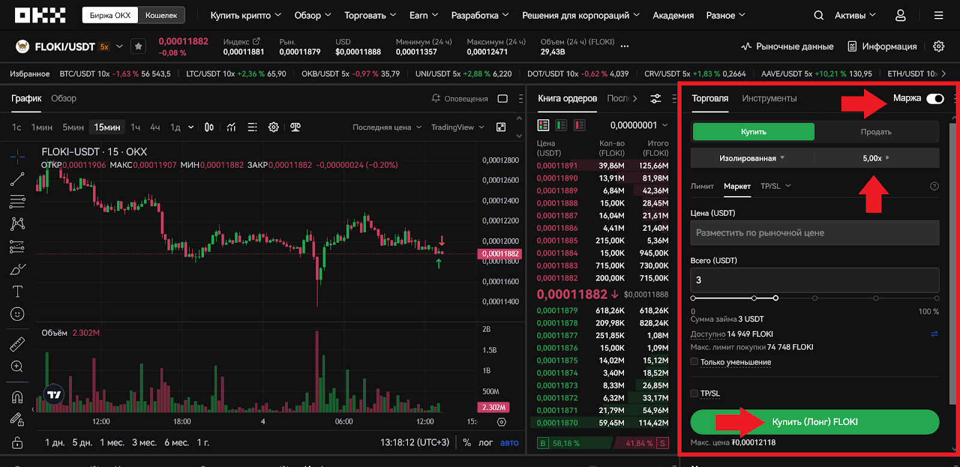The image size is (960, 467).
Task: Open Рыночные данные
Action: pos(787,46)
